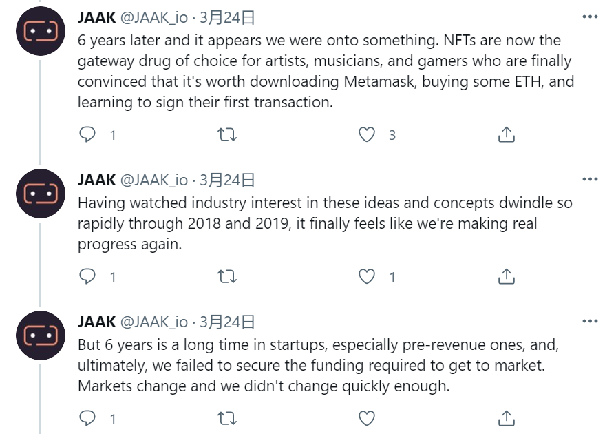The width and height of the screenshot is (616, 434).
Task: Open more options on the first tweet
Action: tap(590, 17)
